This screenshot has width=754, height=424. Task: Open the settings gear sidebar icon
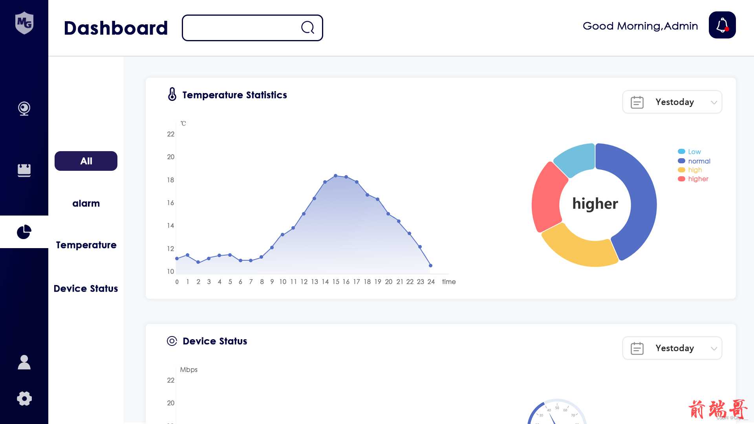(24, 398)
